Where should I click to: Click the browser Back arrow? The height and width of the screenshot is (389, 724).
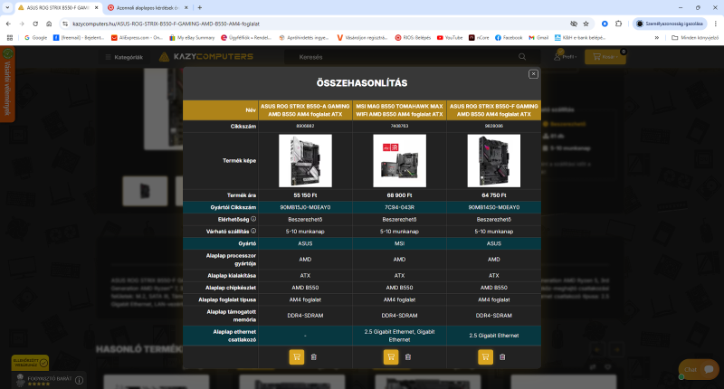pos(8,24)
